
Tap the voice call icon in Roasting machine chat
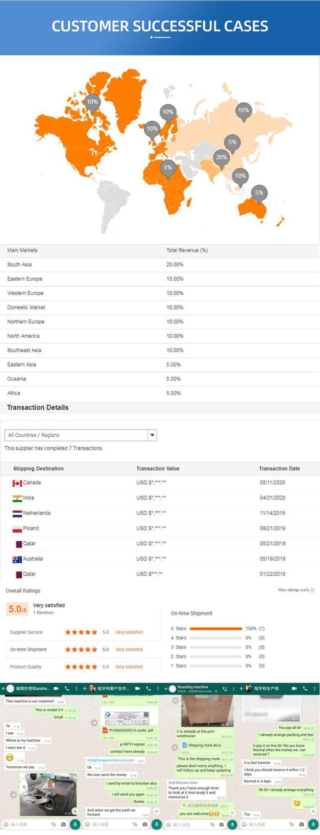(225, 689)
